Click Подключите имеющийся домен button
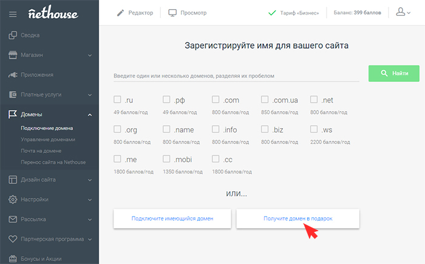425x264 pixels. [x=172, y=218]
